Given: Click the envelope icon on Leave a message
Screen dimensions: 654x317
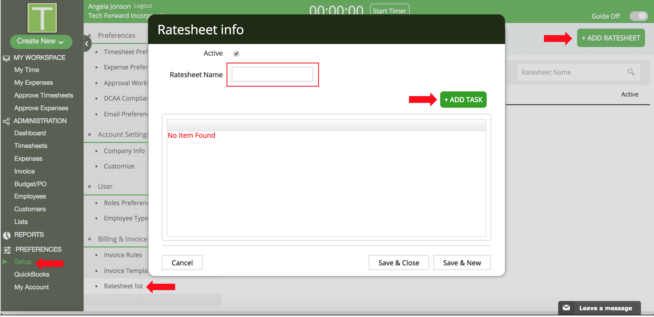Looking at the screenshot, I should coord(566,308).
